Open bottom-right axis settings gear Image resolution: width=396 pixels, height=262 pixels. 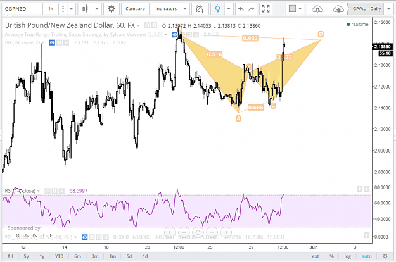pyautogui.click(x=385, y=256)
